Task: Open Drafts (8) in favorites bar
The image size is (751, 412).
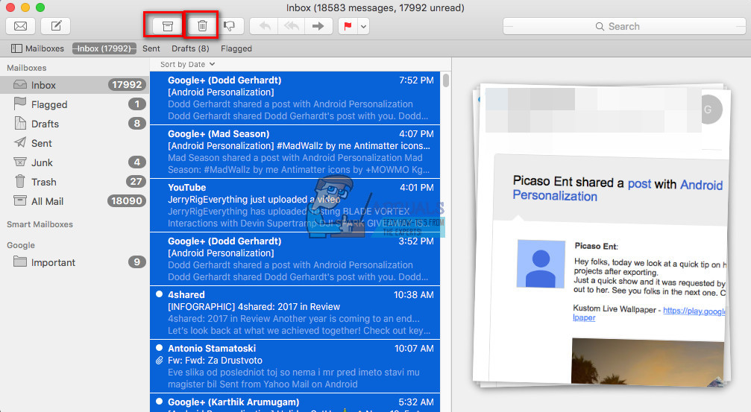Action: [190, 48]
